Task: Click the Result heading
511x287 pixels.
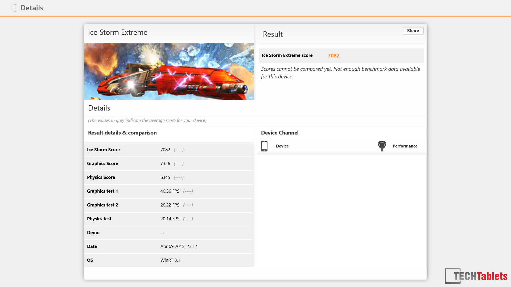Action: click(273, 34)
